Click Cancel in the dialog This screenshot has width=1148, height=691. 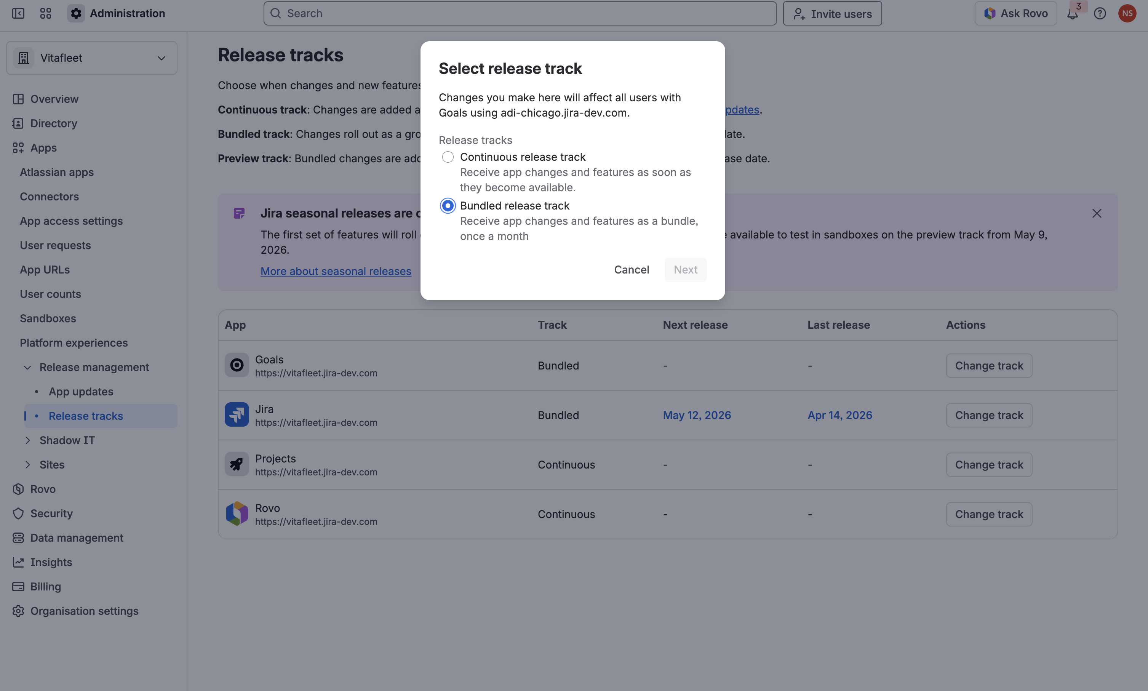pyautogui.click(x=631, y=270)
